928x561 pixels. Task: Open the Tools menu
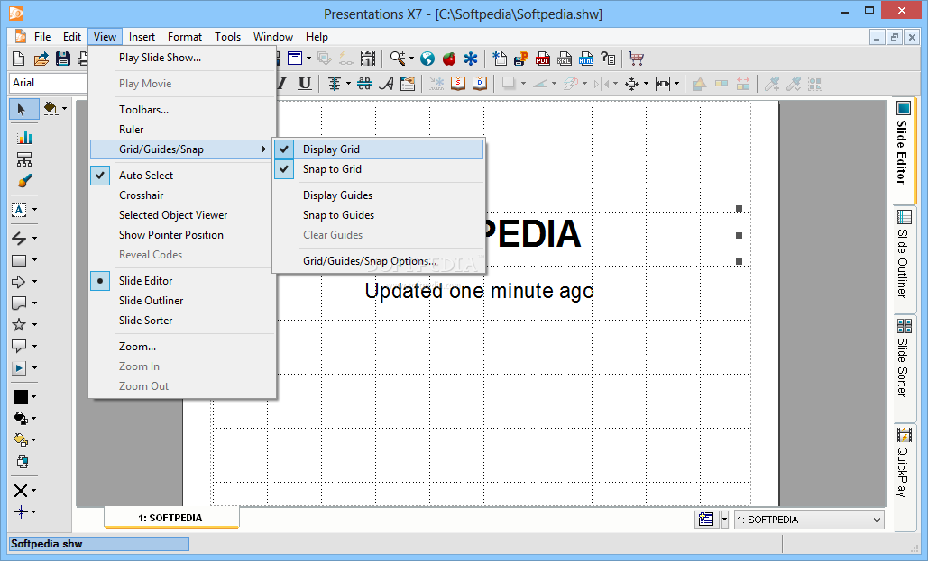pos(228,37)
